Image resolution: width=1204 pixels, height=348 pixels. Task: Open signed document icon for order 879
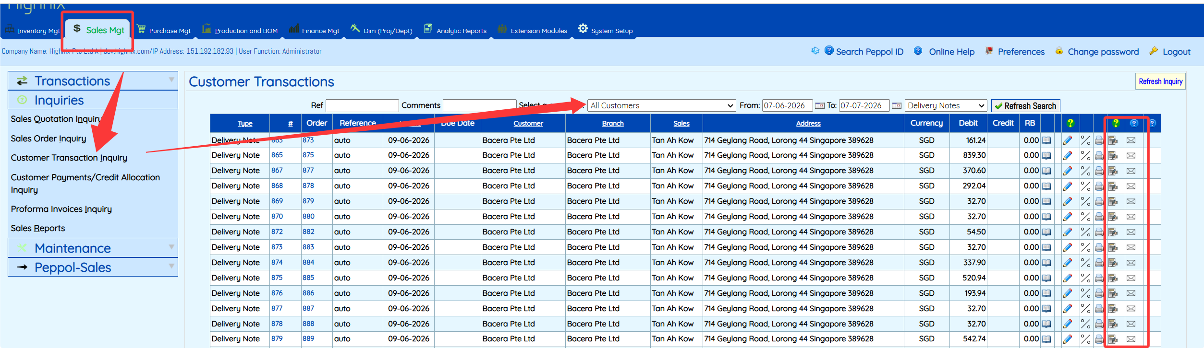coord(1113,201)
